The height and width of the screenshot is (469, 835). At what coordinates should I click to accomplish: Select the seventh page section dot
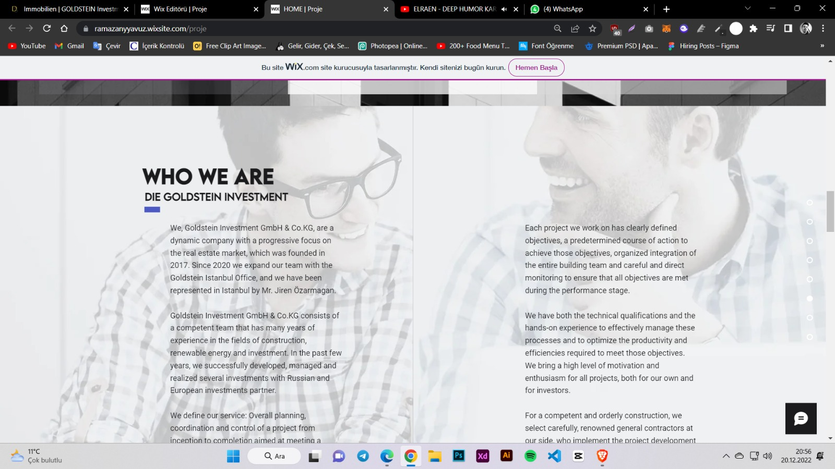810,318
